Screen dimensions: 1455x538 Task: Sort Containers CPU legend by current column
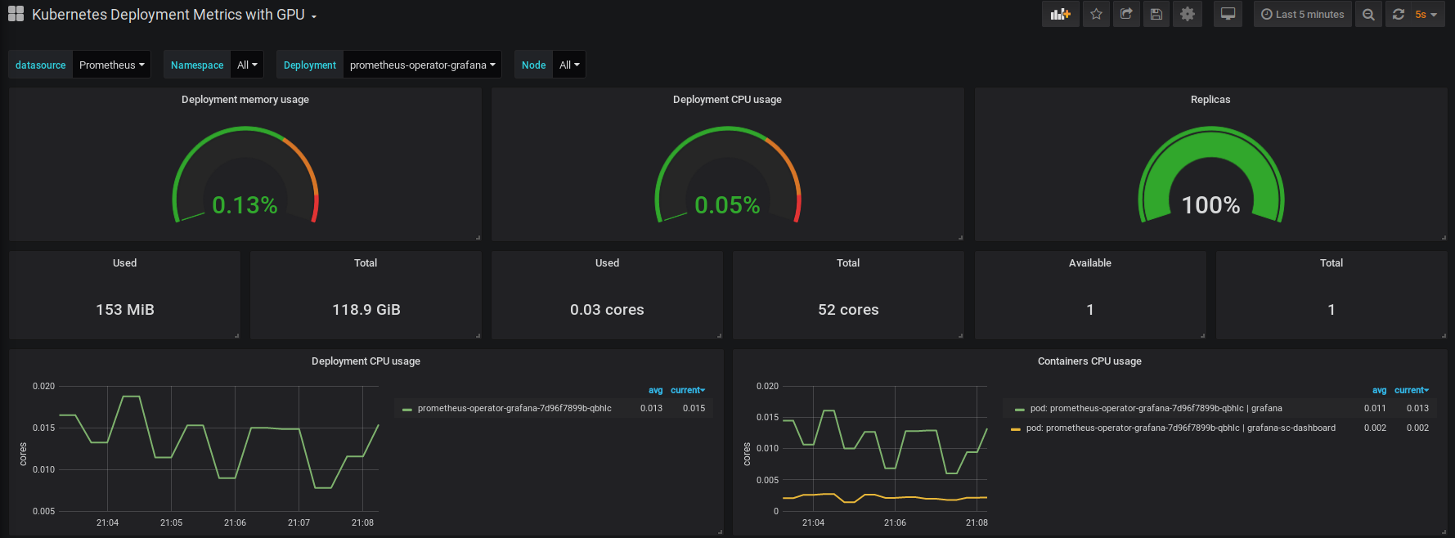1412,390
